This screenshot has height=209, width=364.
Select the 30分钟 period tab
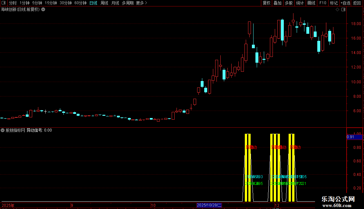66,3
